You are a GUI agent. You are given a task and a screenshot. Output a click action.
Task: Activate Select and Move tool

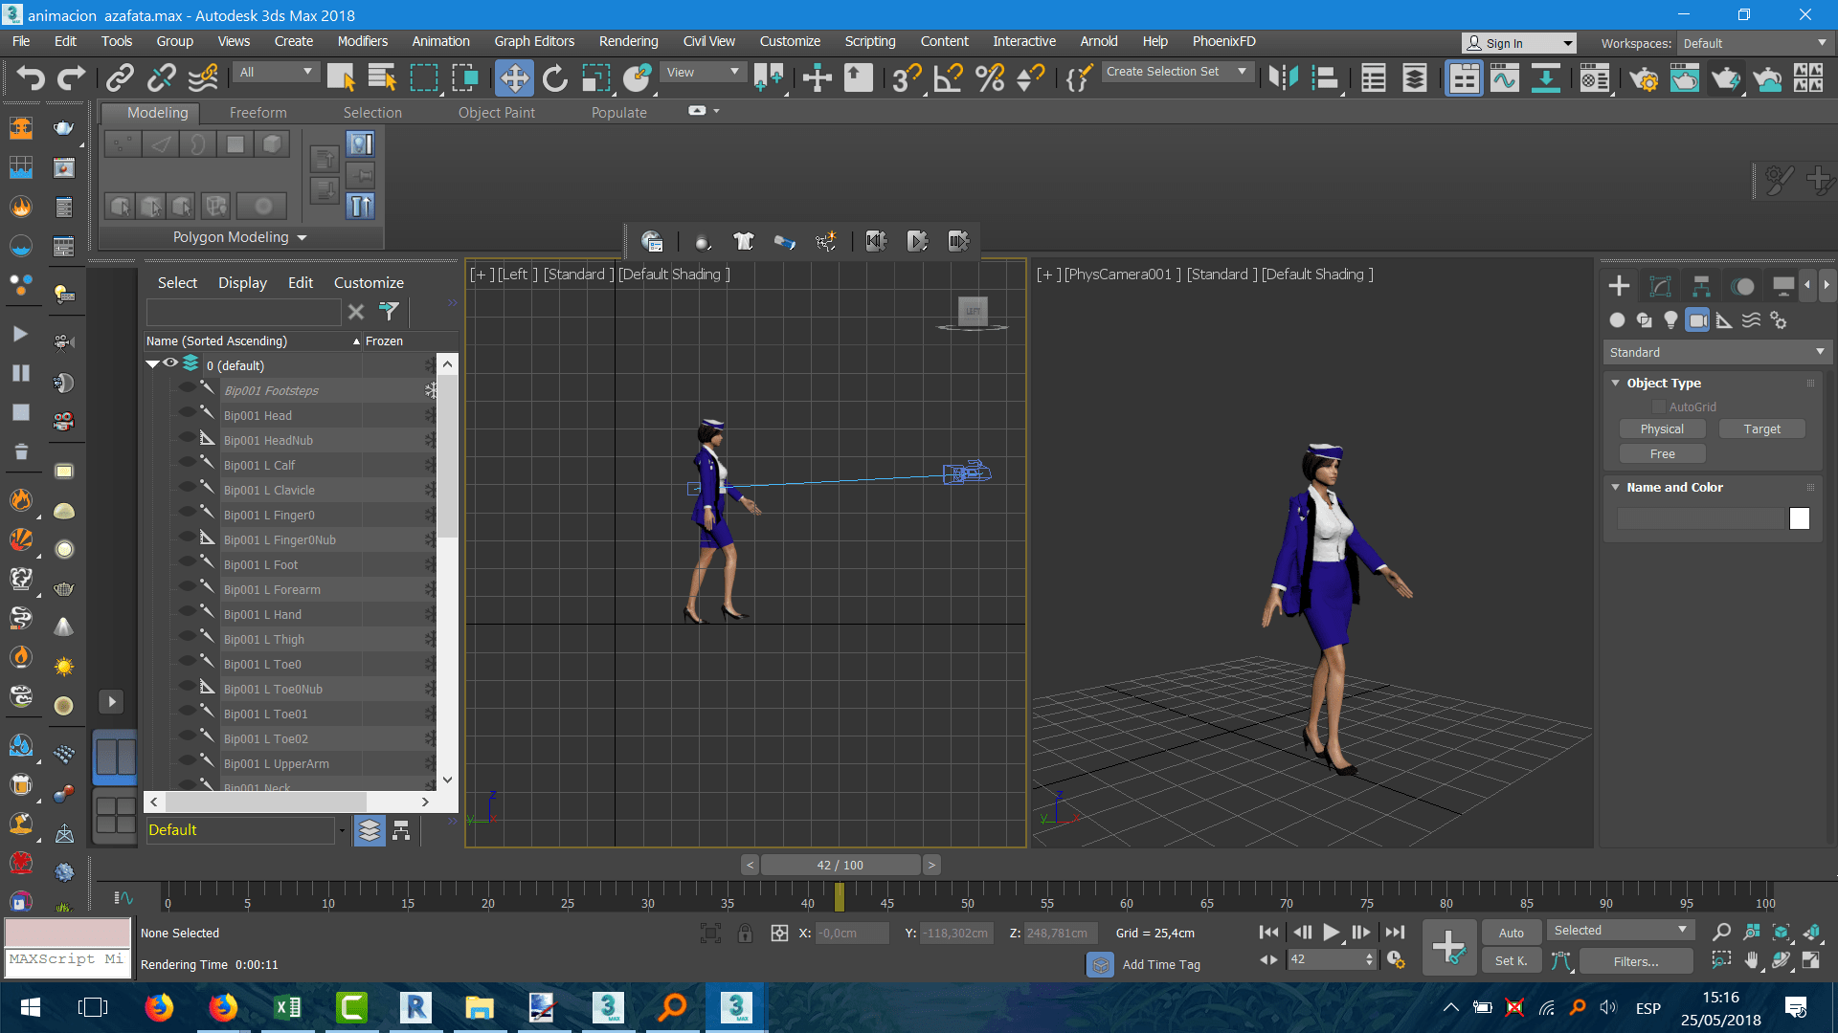pos(514,77)
